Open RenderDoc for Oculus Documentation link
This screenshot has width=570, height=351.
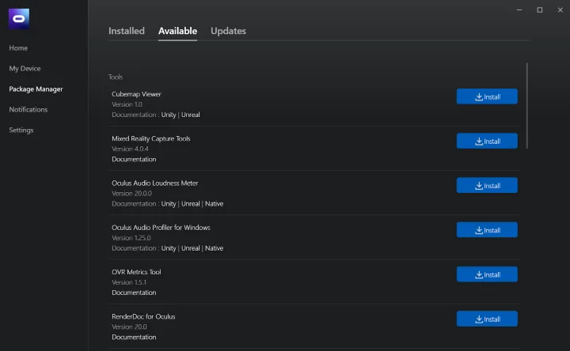pos(134,338)
